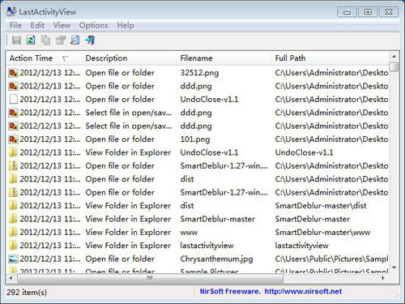Click the folder icon of the SmartDeblur-master row

click(13, 219)
